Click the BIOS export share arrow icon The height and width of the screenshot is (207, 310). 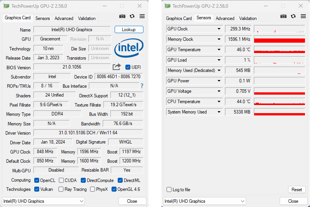click(x=117, y=67)
